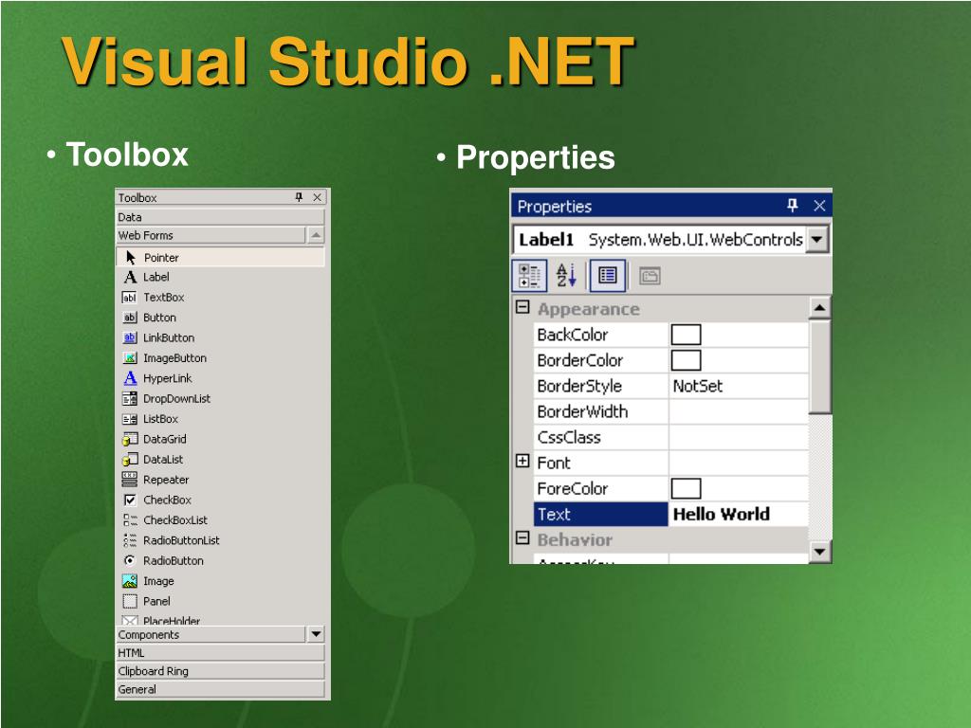971x728 pixels.
Task: Sort properties alphabetically
Action: tap(566, 276)
